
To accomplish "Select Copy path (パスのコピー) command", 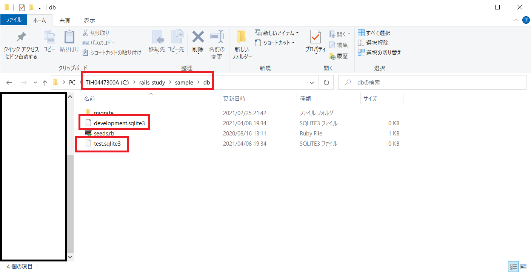I will pos(99,43).
